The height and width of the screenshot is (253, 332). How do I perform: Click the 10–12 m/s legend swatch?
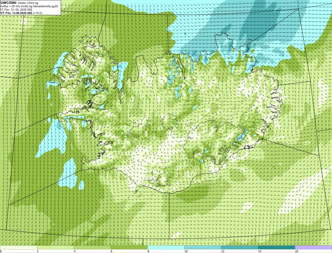[x=203, y=248]
